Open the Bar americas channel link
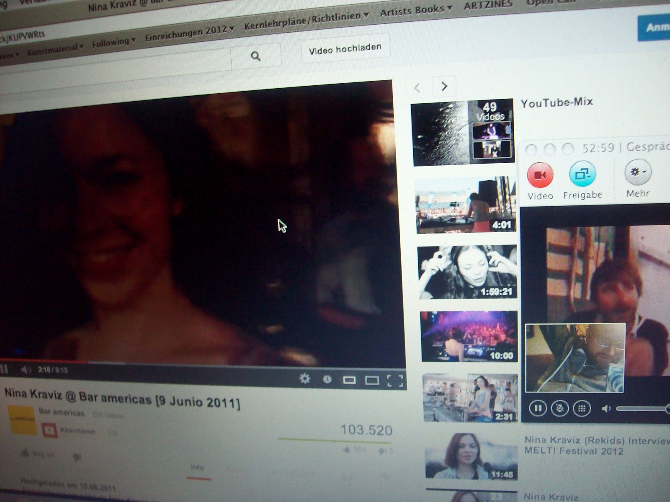670x502 pixels. click(x=62, y=412)
